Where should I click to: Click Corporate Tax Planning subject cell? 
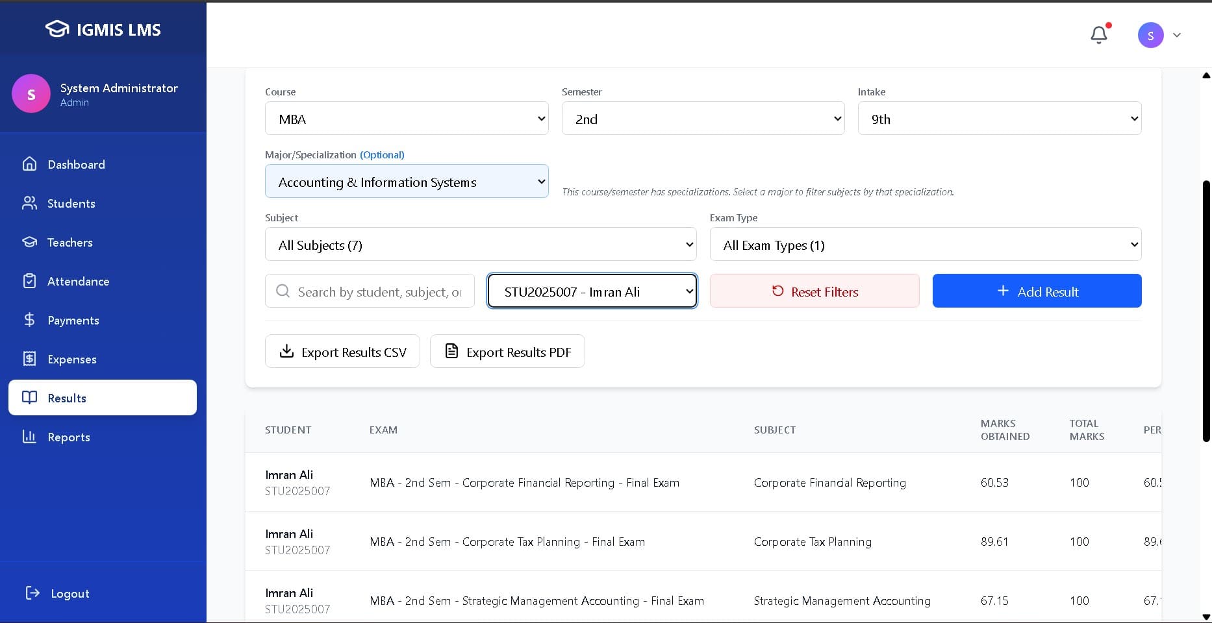coord(813,541)
